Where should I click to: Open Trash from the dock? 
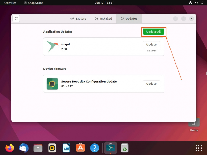(x=125, y=148)
